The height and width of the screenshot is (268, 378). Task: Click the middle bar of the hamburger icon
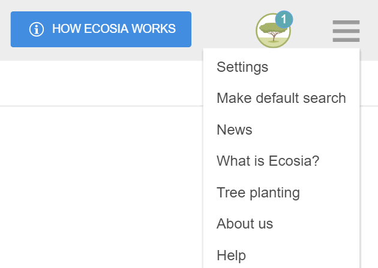(x=346, y=31)
